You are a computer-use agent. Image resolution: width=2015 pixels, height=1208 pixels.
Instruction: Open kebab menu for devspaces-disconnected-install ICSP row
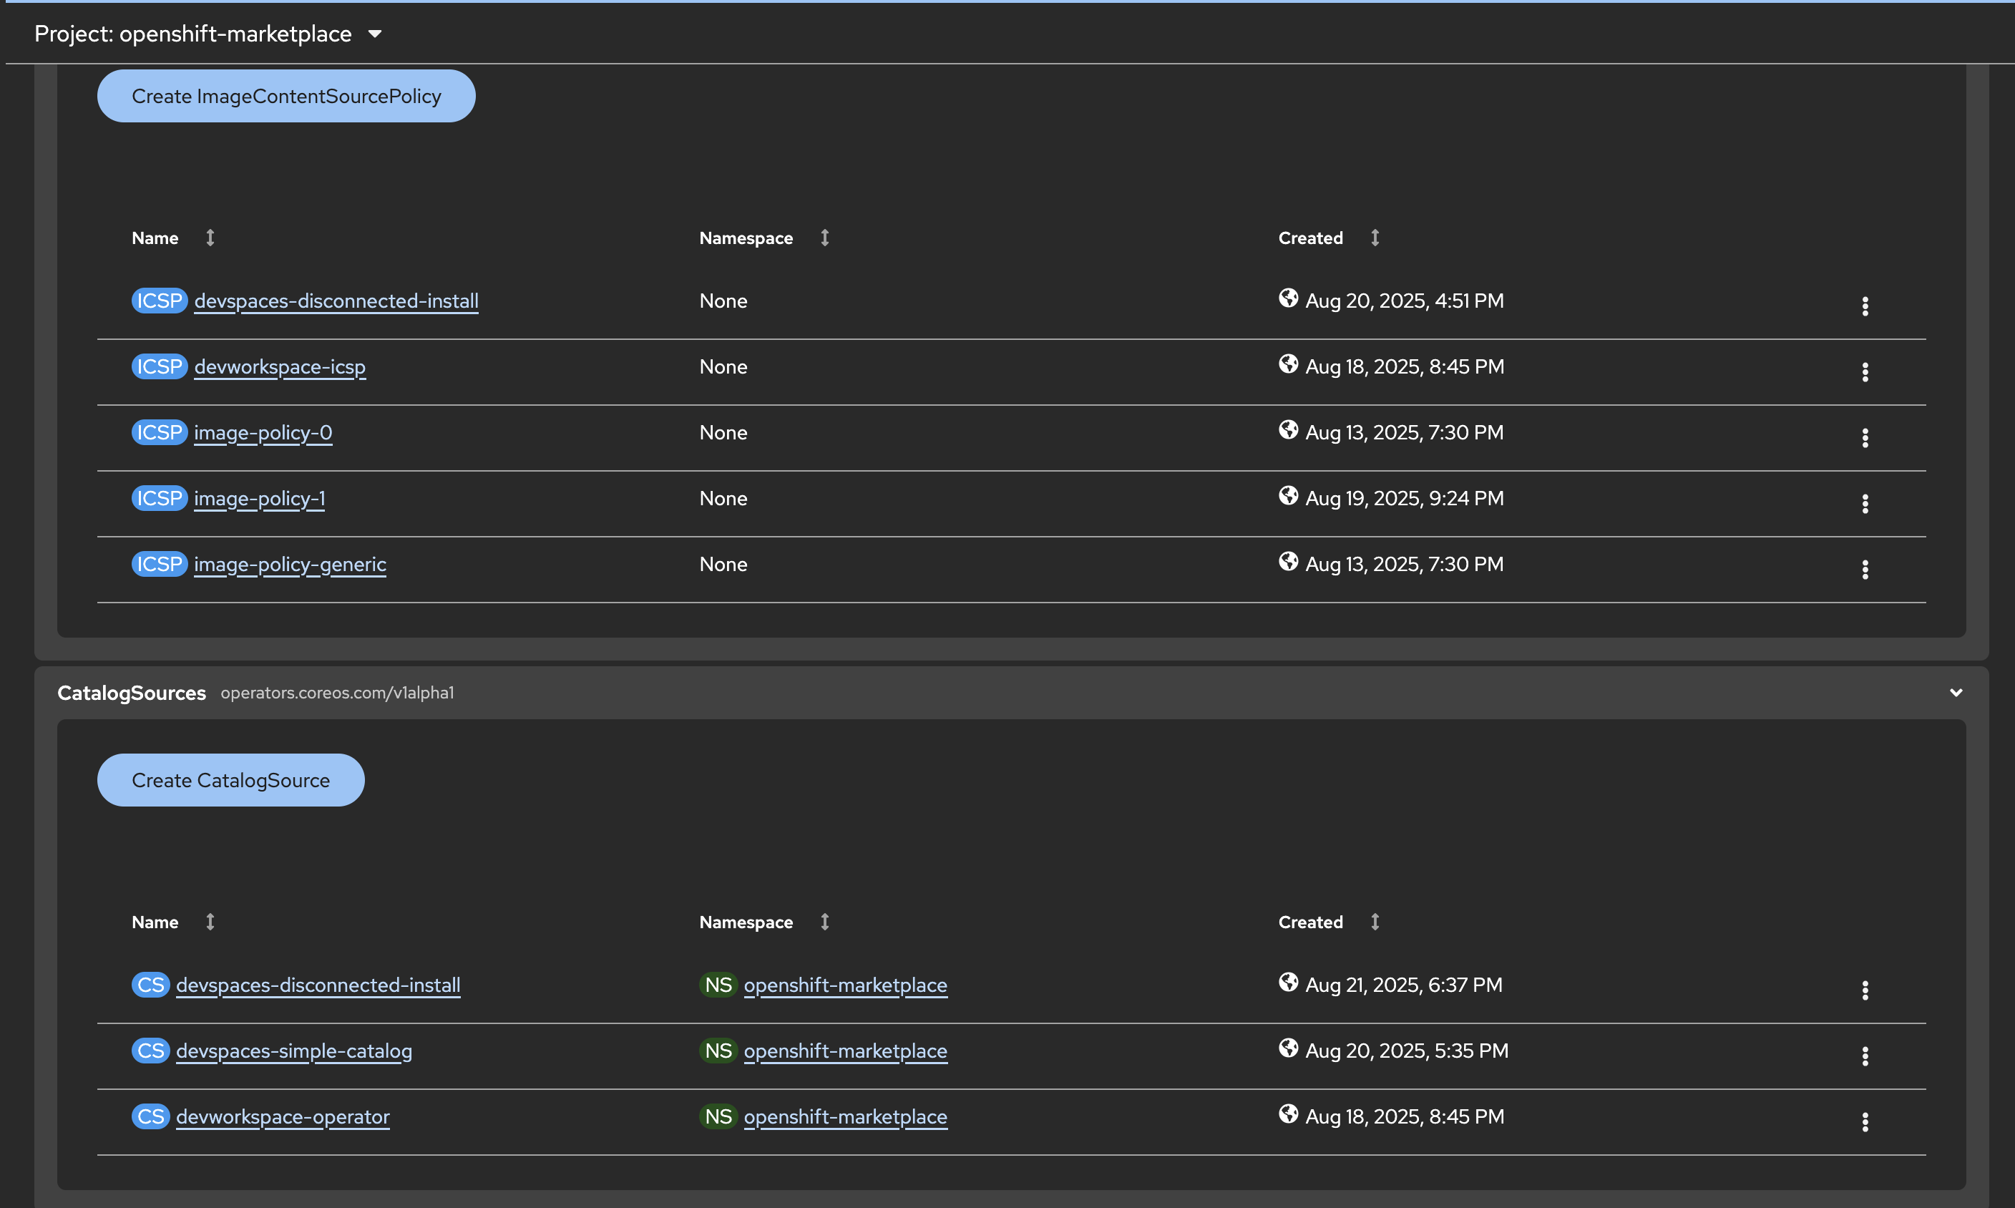1865,306
